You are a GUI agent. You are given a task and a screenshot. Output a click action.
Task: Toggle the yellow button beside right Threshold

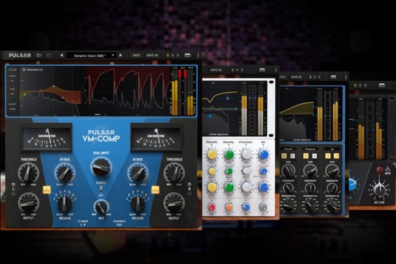click(155, 190)
